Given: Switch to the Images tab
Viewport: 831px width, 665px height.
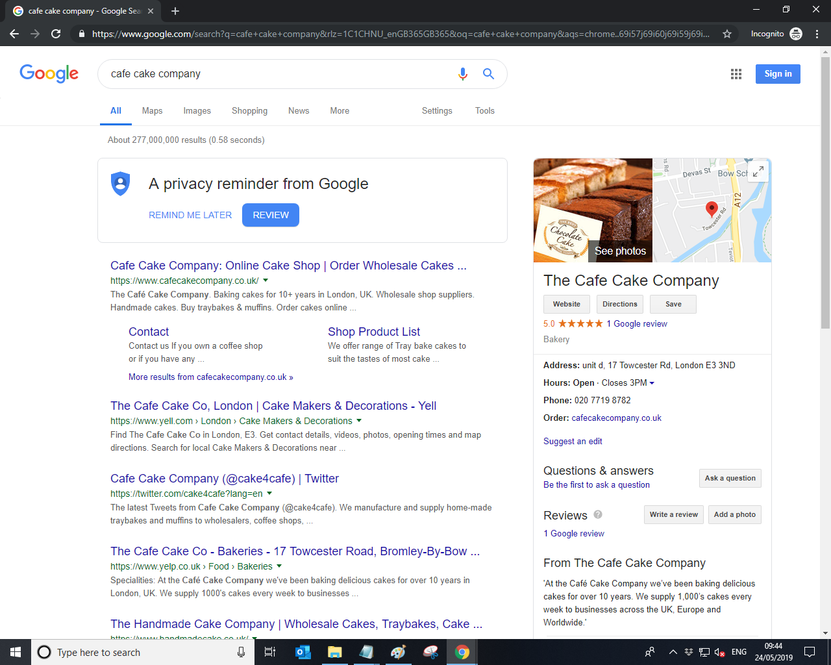Looking at the screenshot, I should point(197,111).
